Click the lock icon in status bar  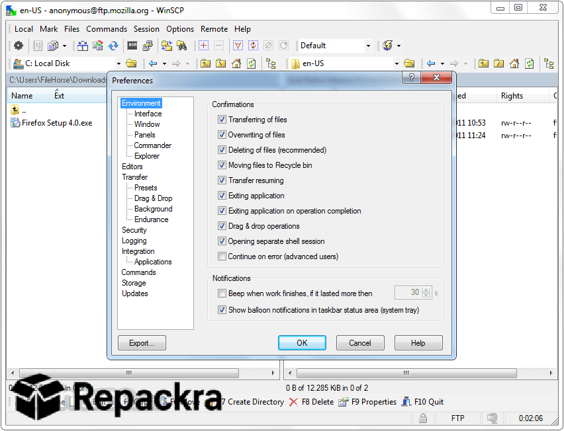[x=423, y=418]
